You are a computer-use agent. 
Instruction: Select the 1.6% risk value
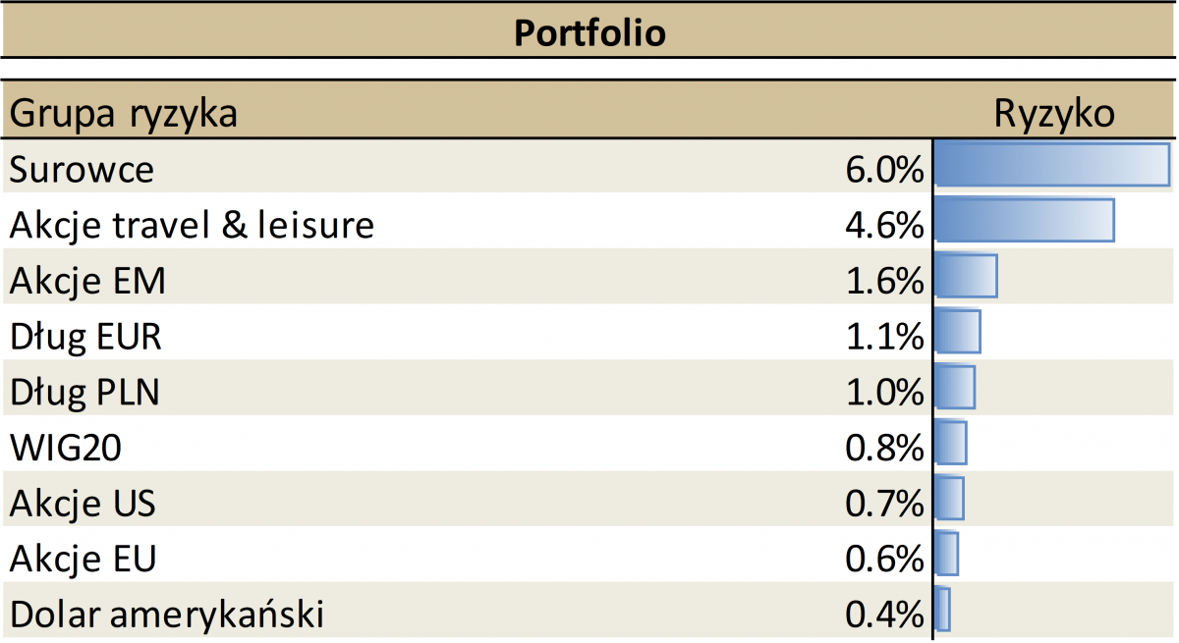coord(884,282)
